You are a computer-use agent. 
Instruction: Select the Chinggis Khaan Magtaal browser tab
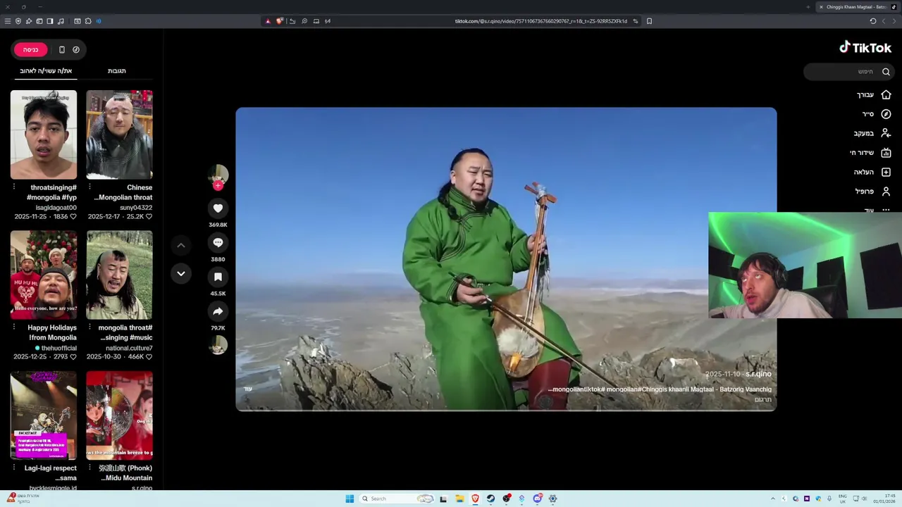pyautogui.click(x=856, y=7)
